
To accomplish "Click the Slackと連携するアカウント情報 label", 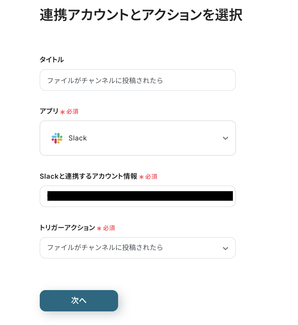I will coord(88,176).
